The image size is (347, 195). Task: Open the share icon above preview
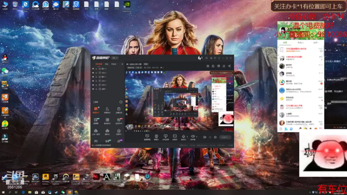tap(229, 66)
